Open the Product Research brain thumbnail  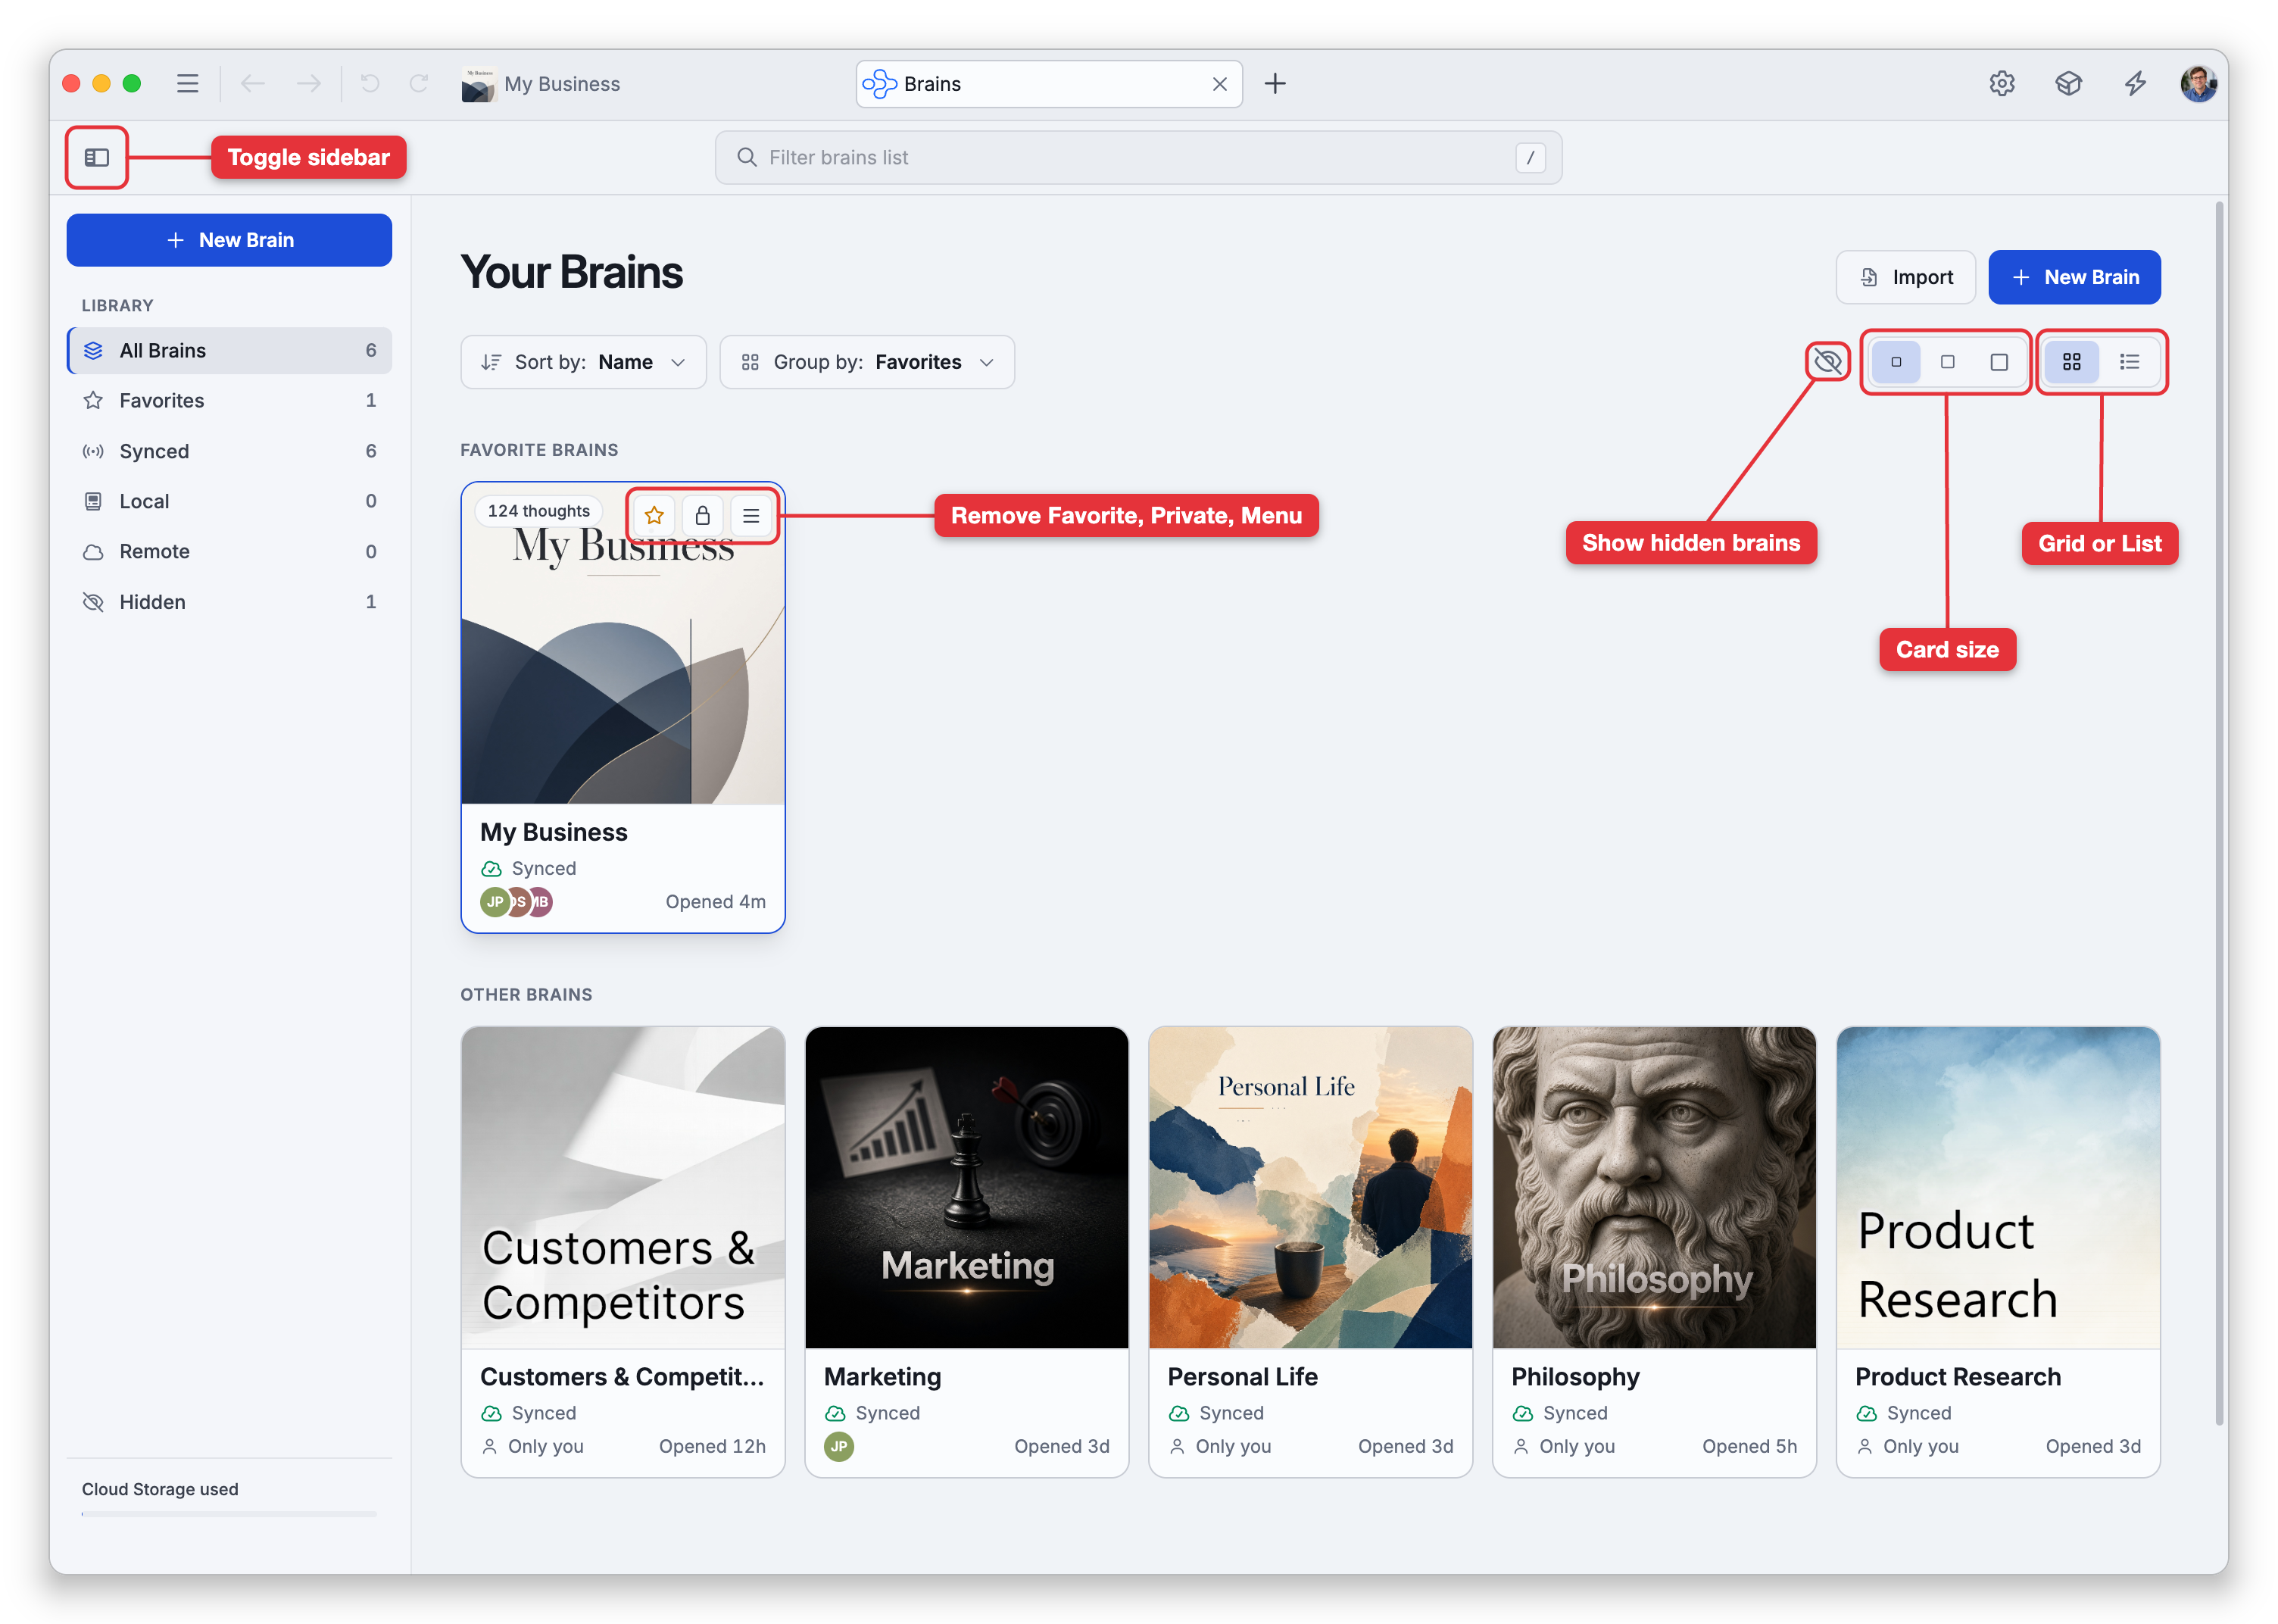click(1998, 1188)
